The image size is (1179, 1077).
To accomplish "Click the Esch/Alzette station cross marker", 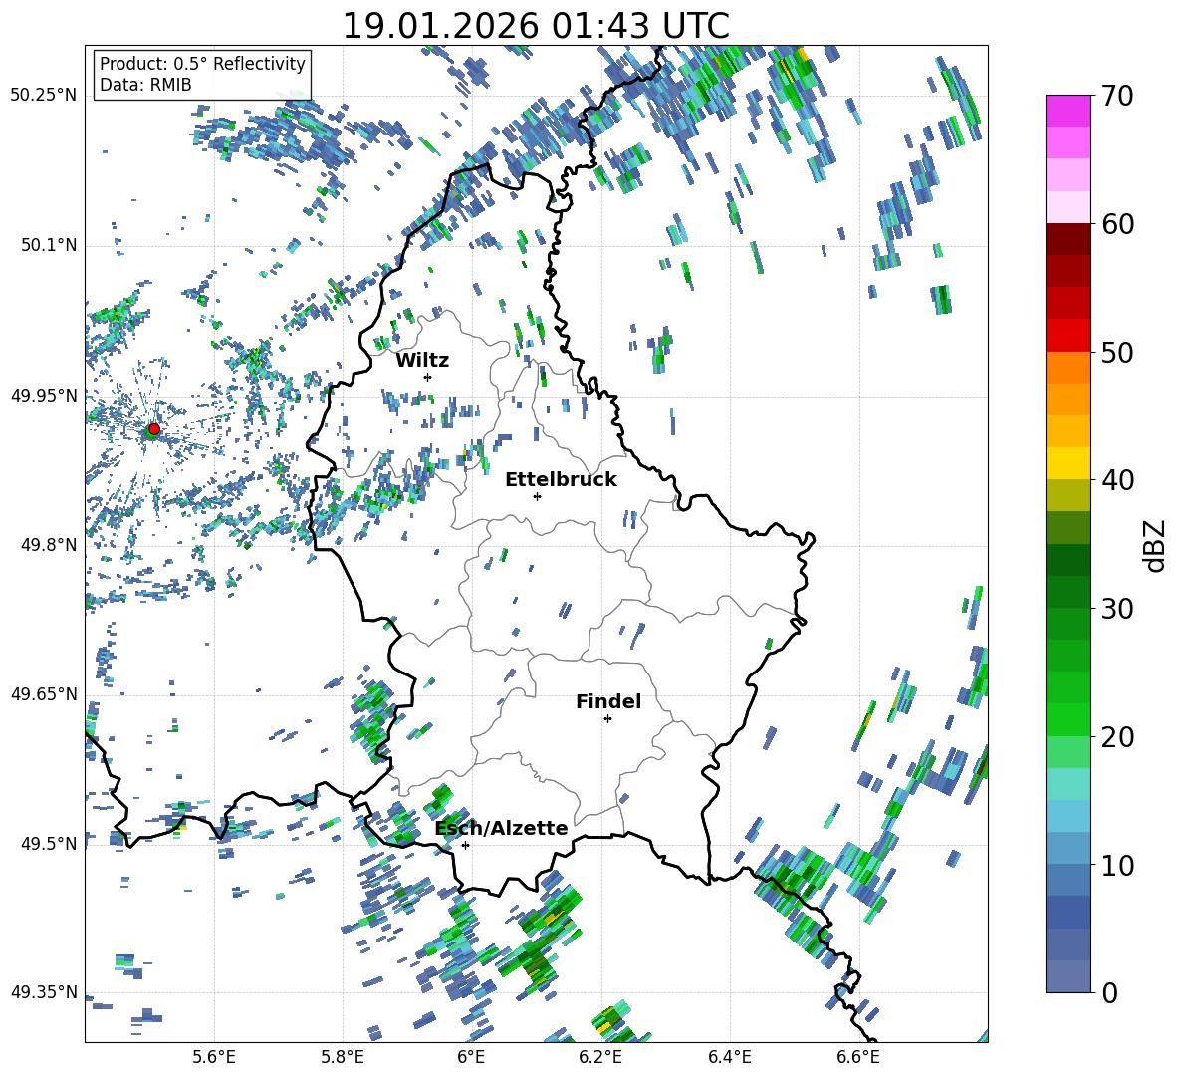I will (465, 845).
